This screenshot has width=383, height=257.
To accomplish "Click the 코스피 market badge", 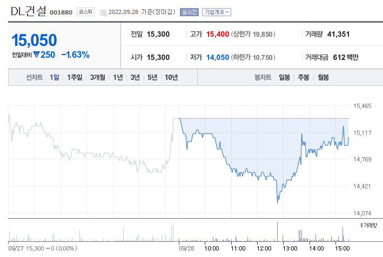I will pyautogui.click(x=85, y=12).
